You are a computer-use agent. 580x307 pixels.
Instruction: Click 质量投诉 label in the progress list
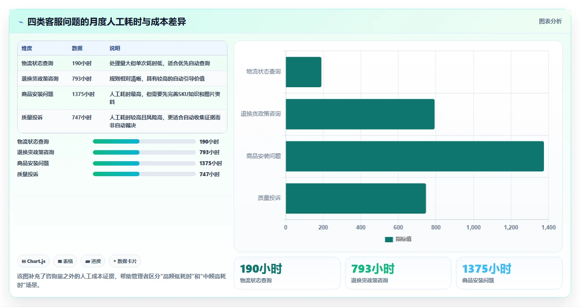28,174
